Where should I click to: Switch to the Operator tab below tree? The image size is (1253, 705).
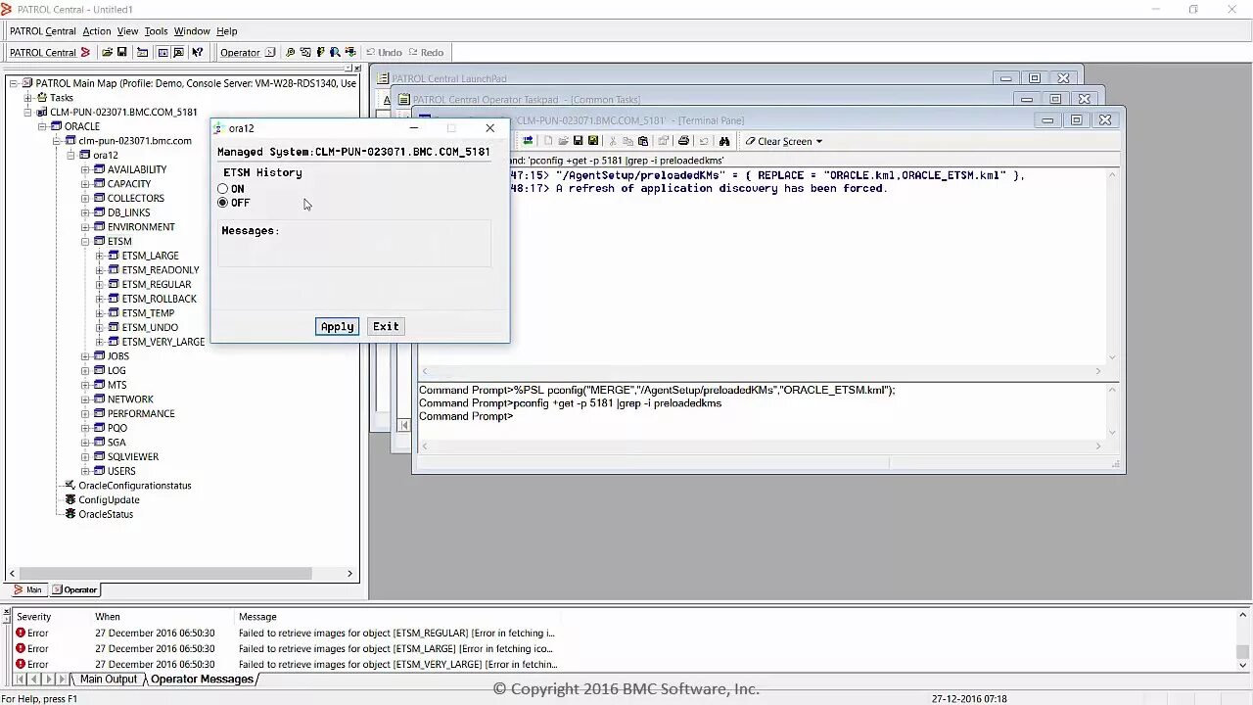75,589
